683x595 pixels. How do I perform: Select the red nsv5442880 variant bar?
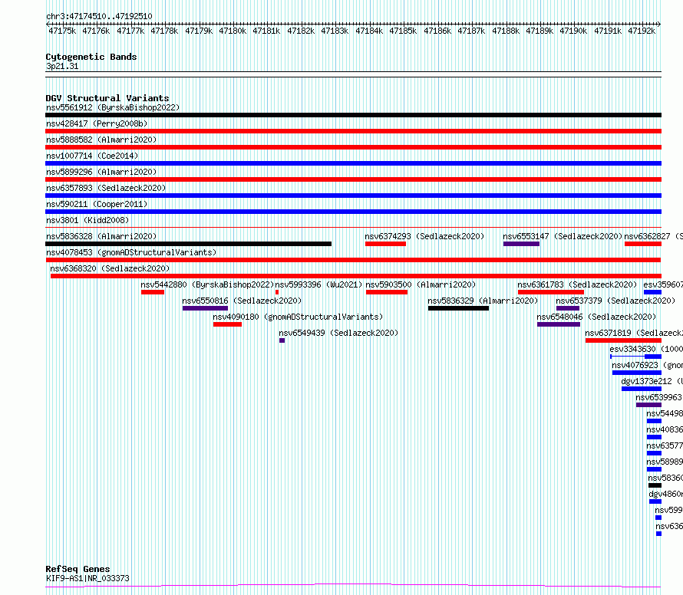coord(153,292)
